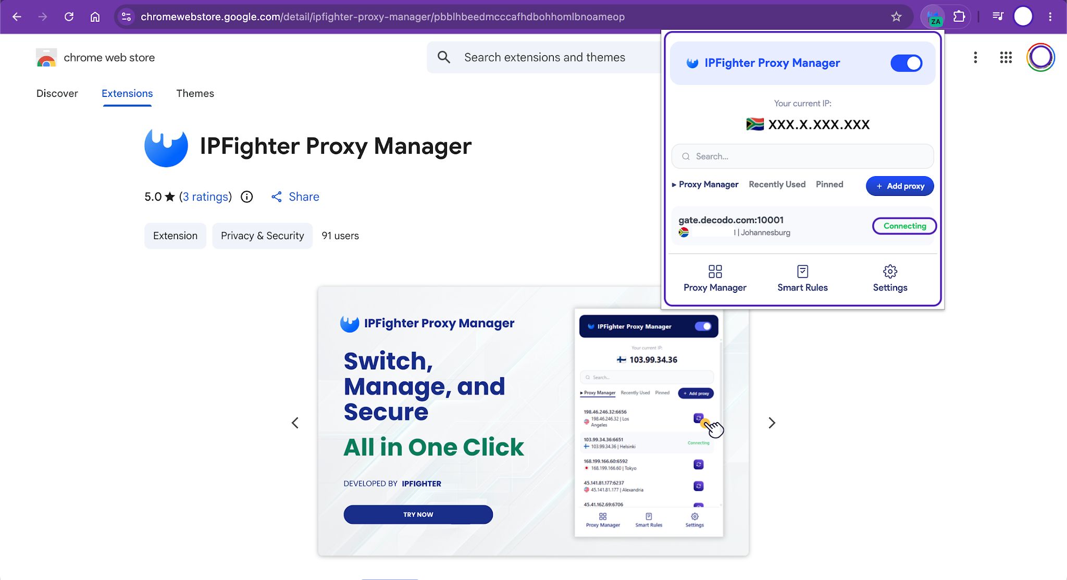Click the chrome web store logo
Screen dimensions: 1067x580
pyautogui.click(x=46, y=57)
